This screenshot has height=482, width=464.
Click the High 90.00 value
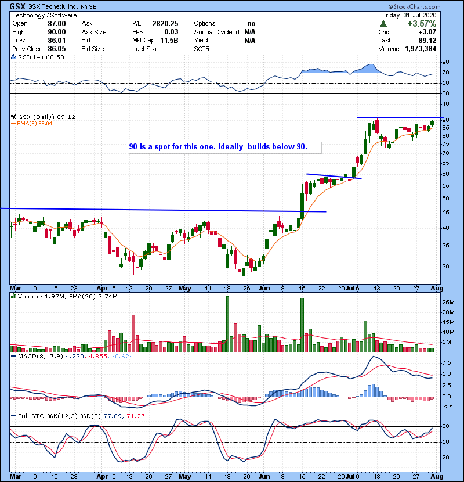57,32
